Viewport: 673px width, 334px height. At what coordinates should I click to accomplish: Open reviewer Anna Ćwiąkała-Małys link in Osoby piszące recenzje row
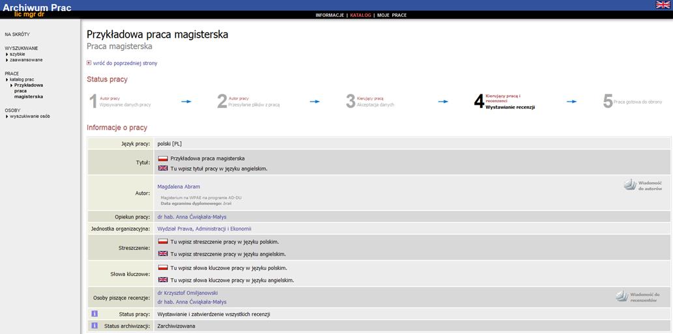click(192, 302)
